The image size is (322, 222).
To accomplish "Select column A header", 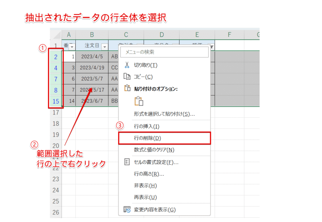I will [x=69, y=35].
